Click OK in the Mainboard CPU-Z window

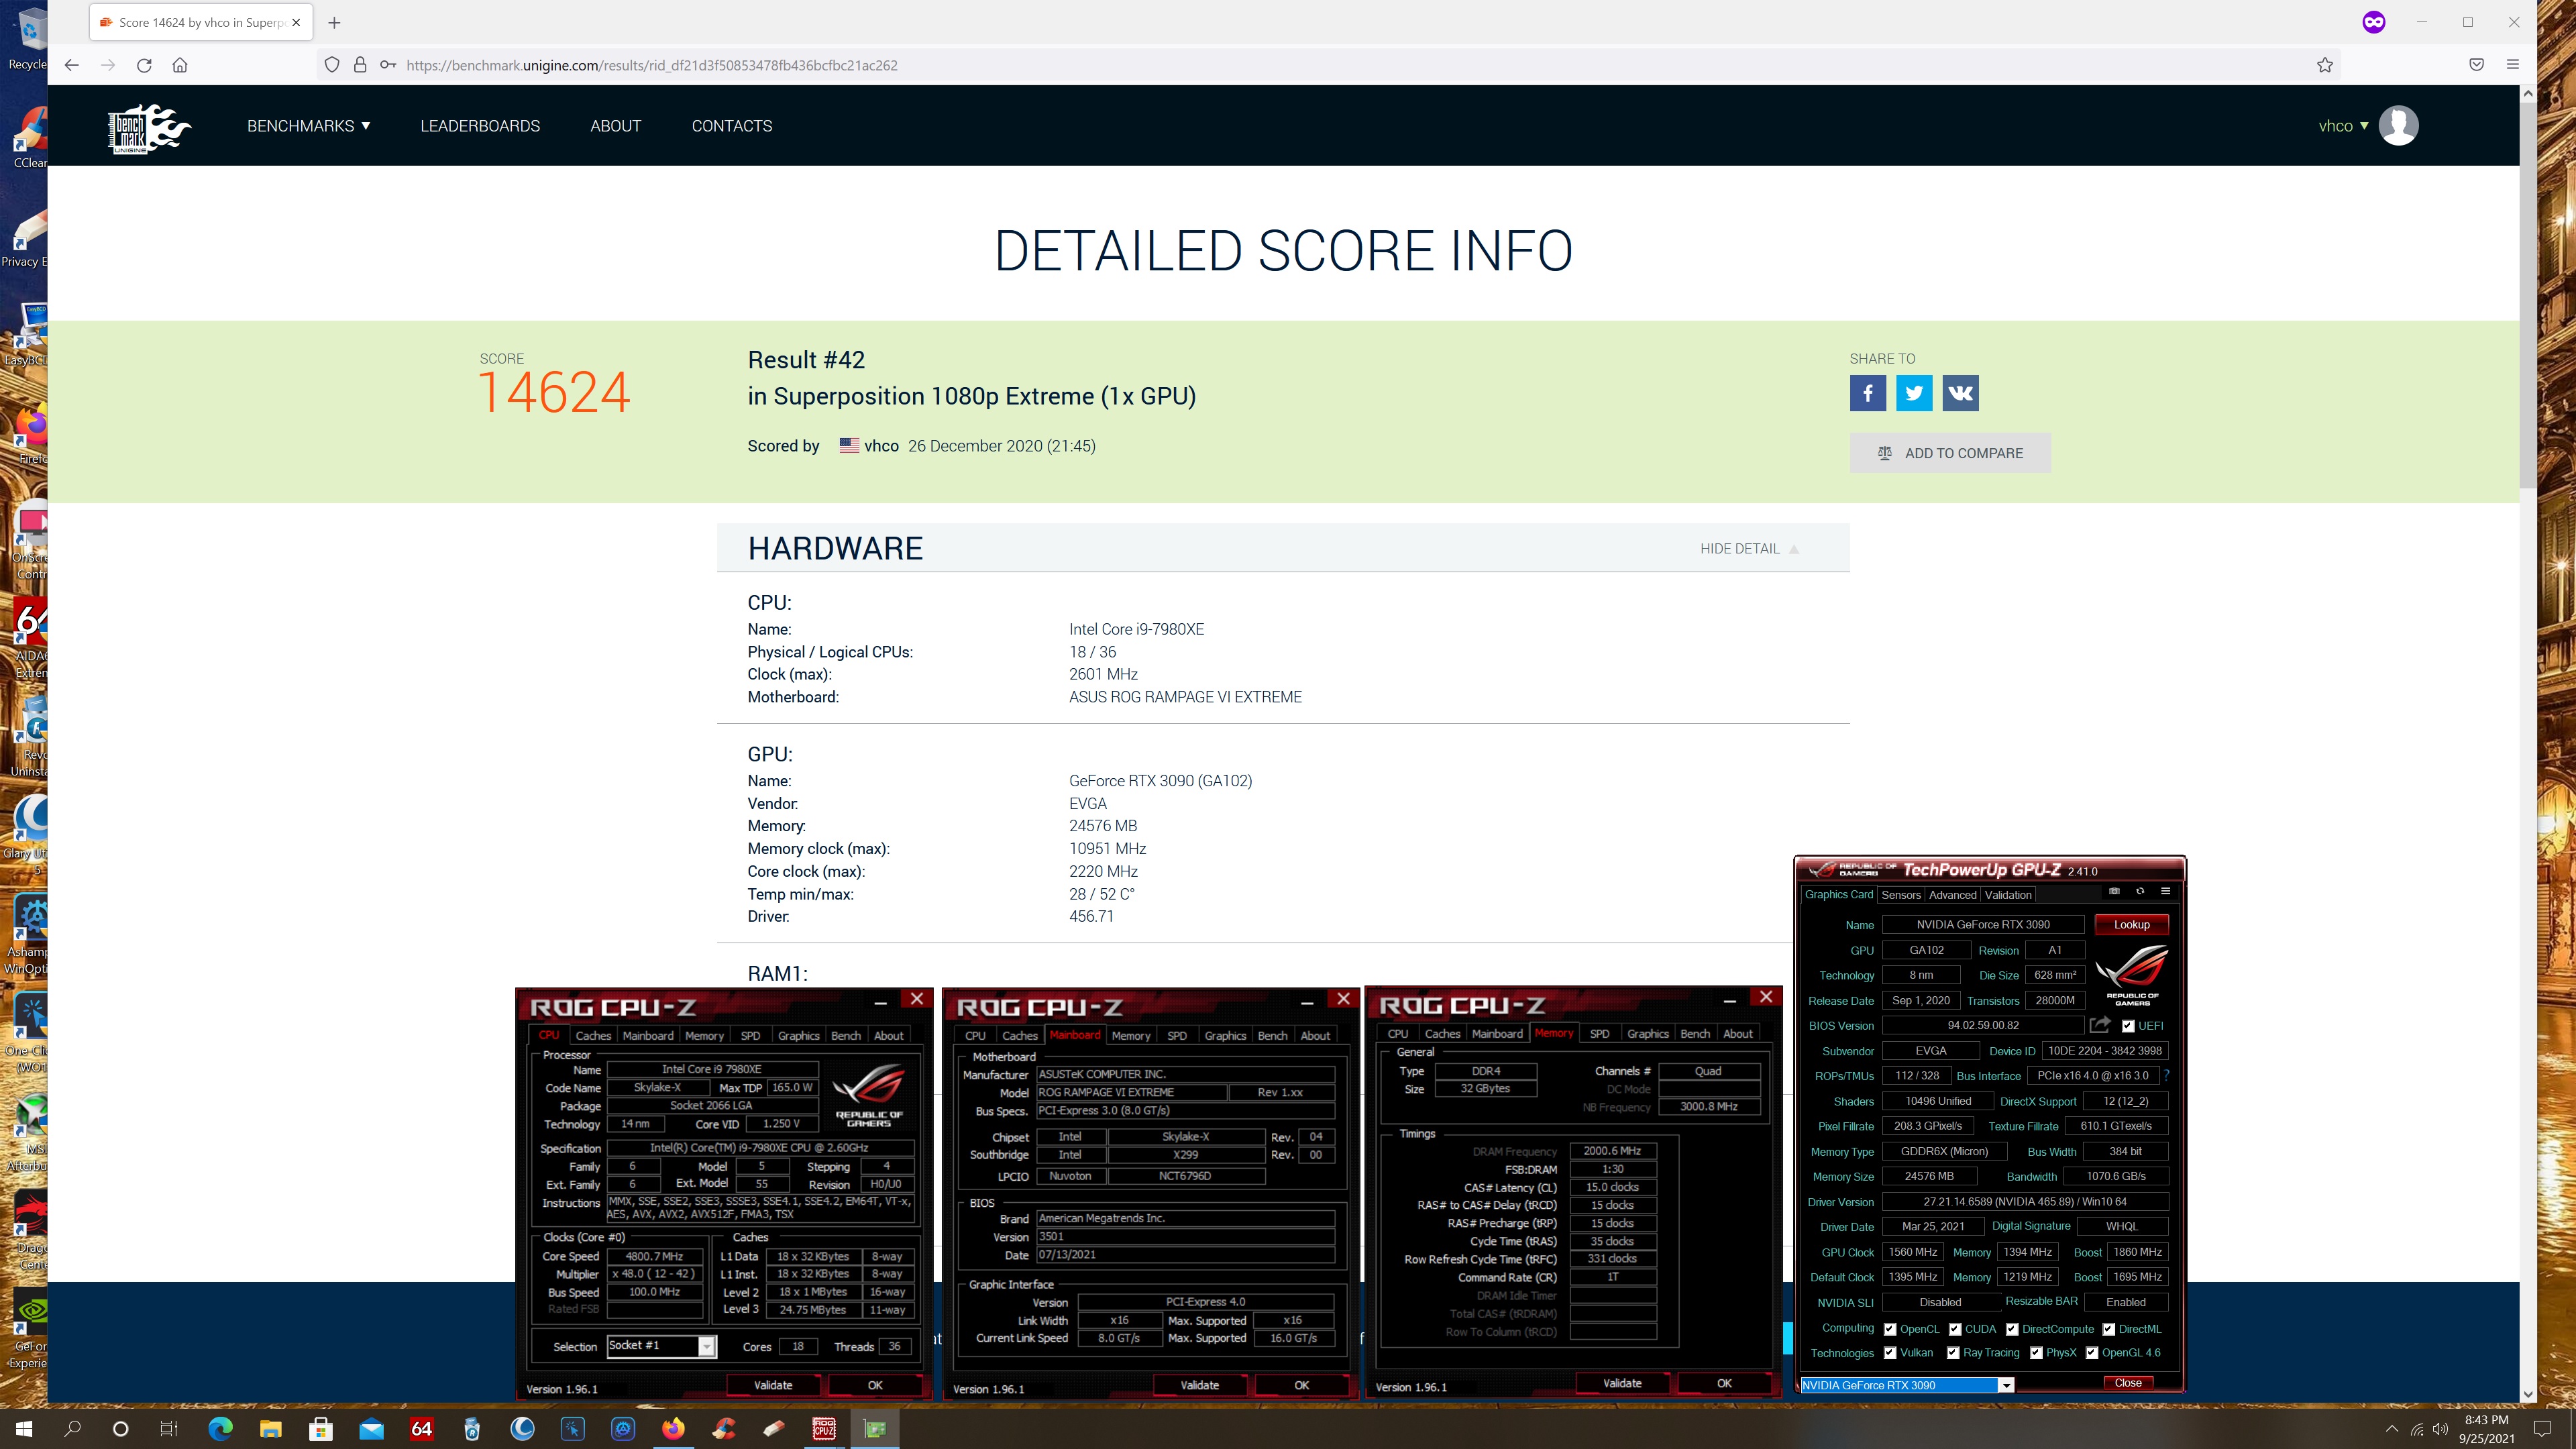coord(1301,1385)
